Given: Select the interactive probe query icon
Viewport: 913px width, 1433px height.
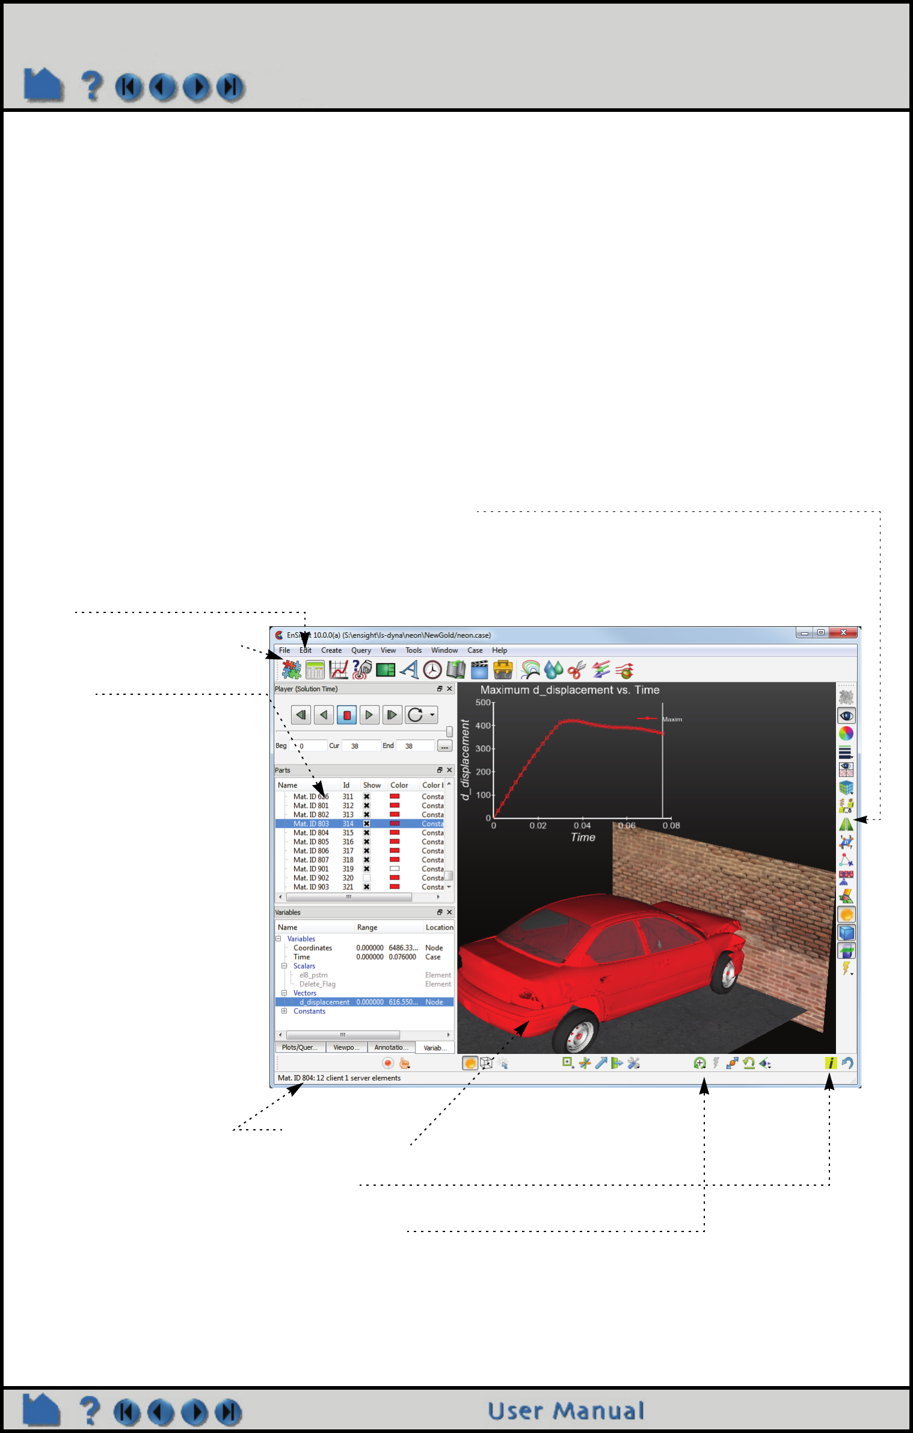Looking at the screenshot, I should tap(362, 670).
